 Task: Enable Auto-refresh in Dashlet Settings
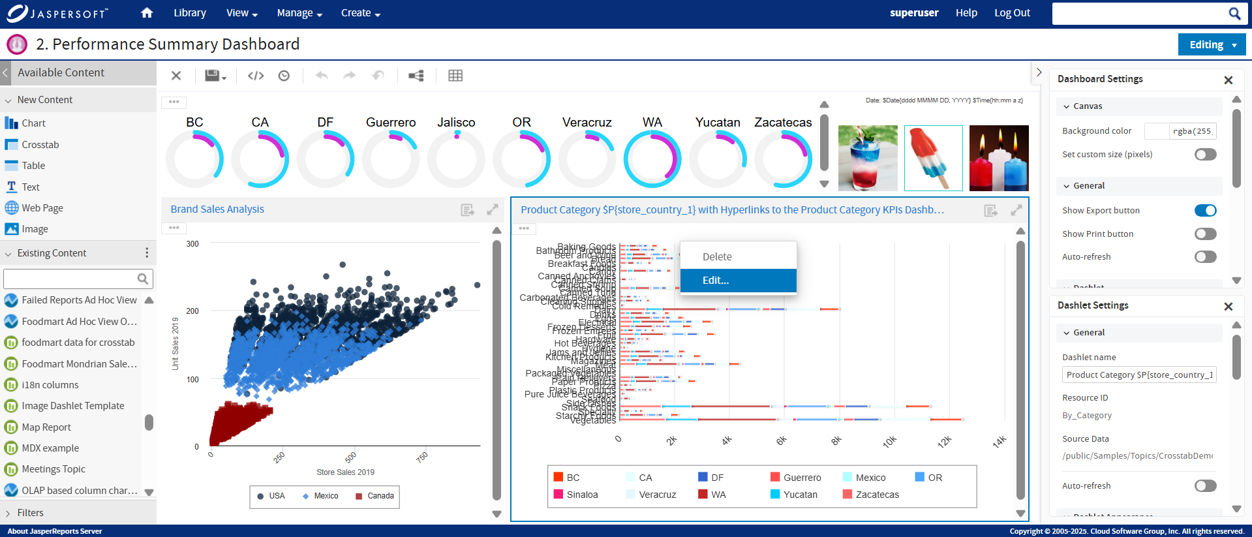pyautogui.click(x=1206, y=486)
